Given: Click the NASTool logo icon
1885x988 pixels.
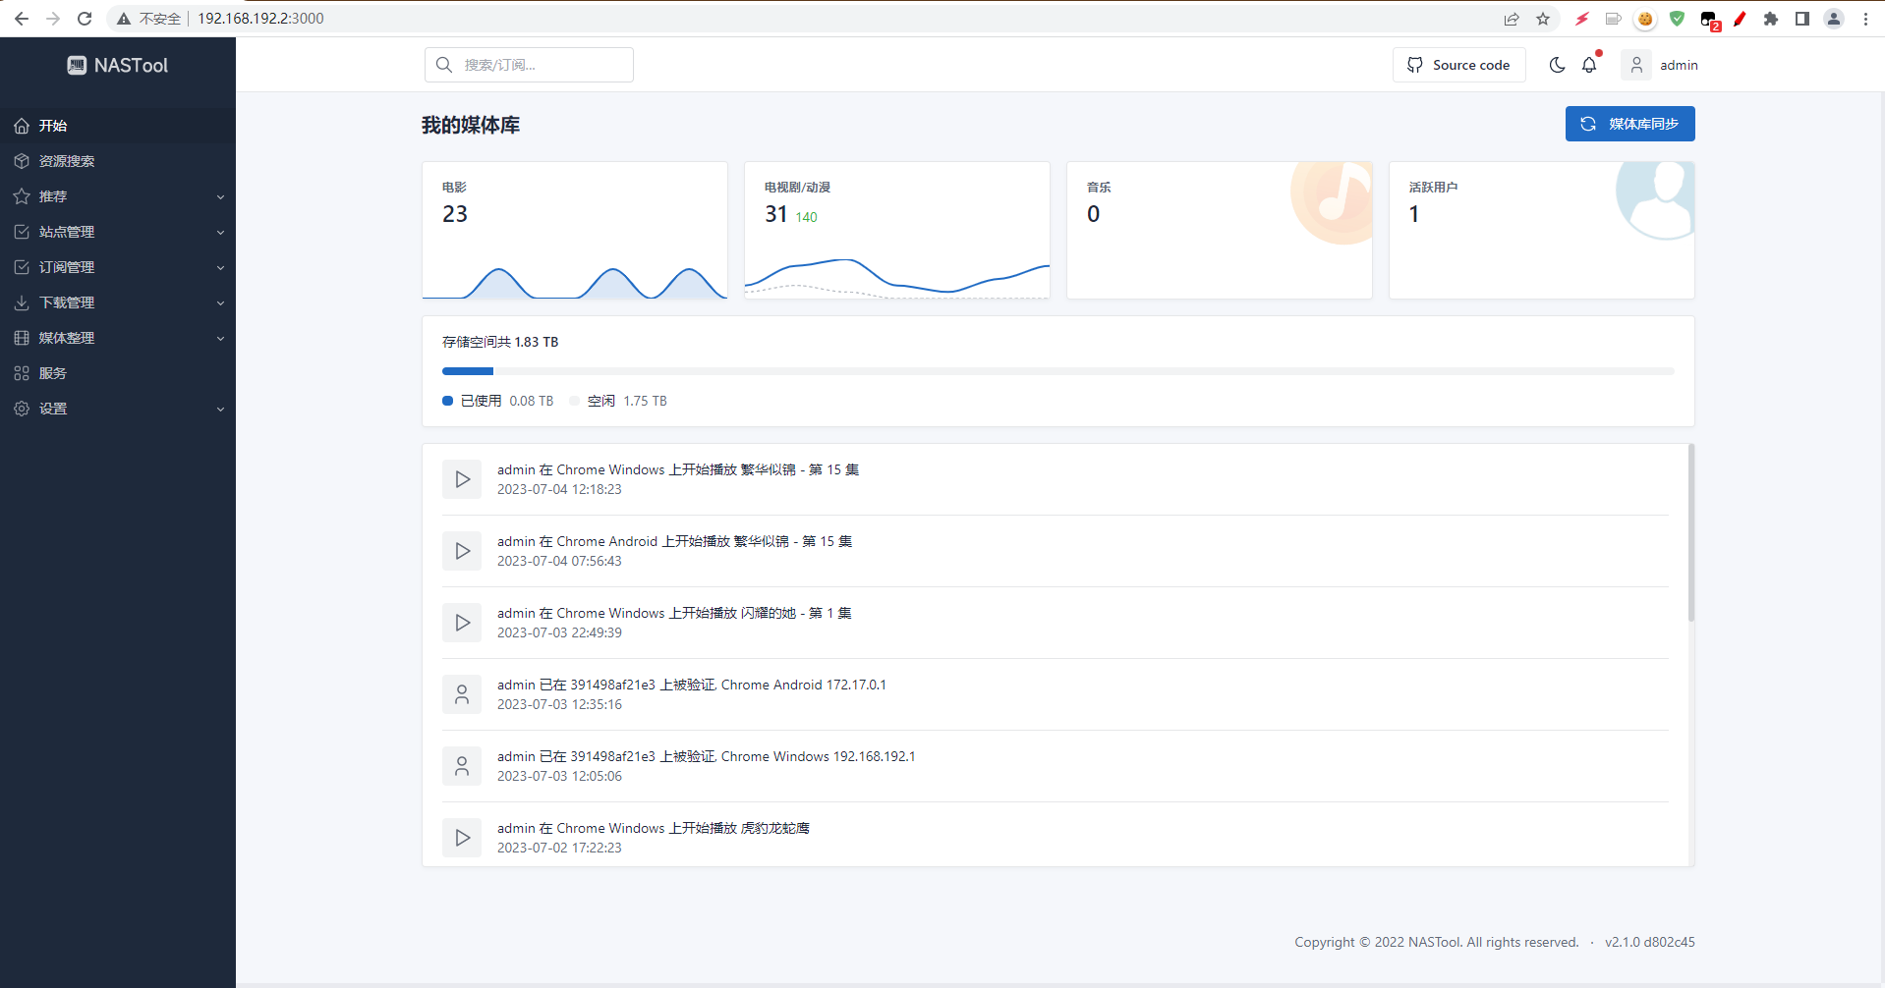Looking at the screenshot, I should [77, 66].
